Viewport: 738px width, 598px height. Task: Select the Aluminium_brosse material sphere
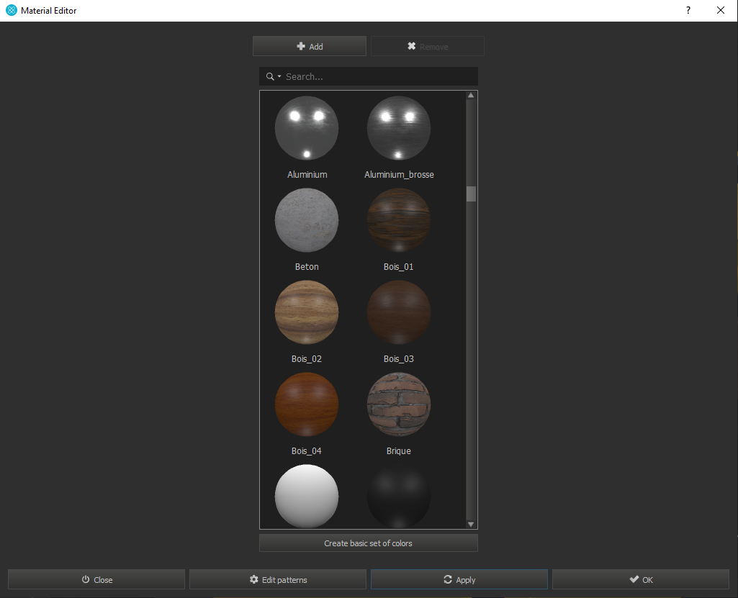pyautogui.click(x=399, y=128)
